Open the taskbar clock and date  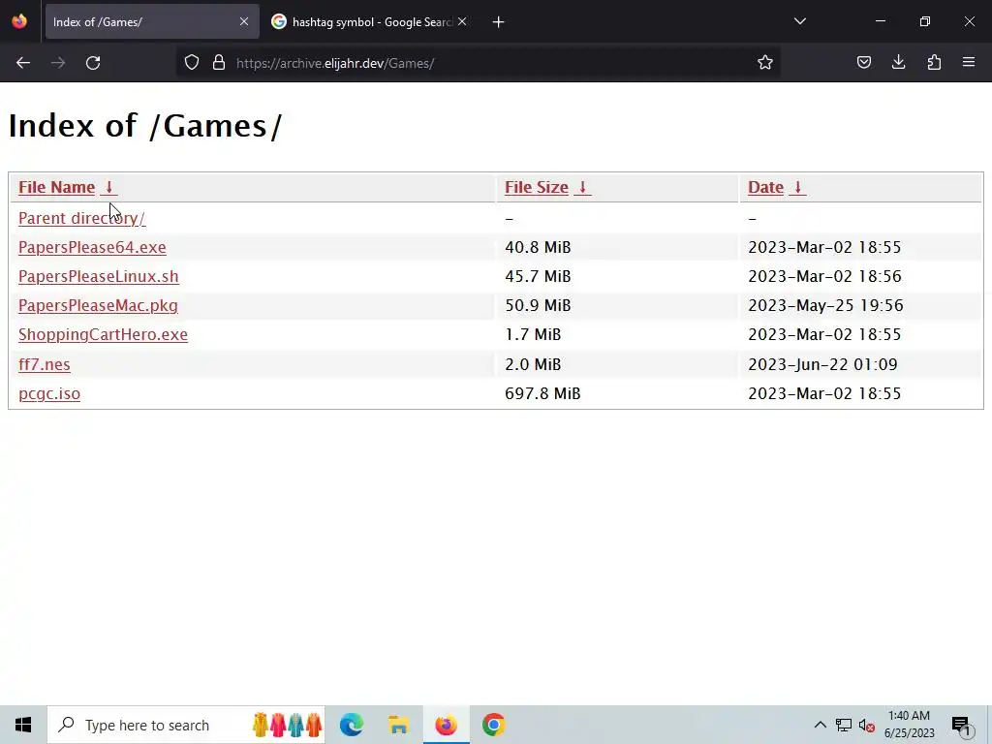point(909,725)
